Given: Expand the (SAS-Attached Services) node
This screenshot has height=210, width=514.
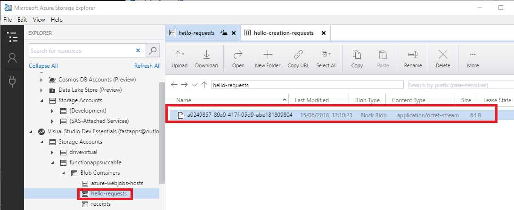Looking at the screenshot, I should coord(52,121).
